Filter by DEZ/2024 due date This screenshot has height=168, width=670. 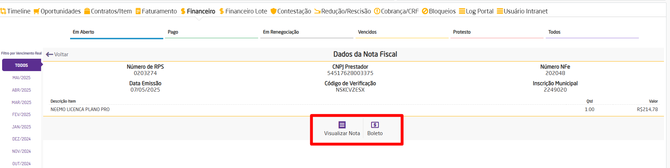[22, 139]
